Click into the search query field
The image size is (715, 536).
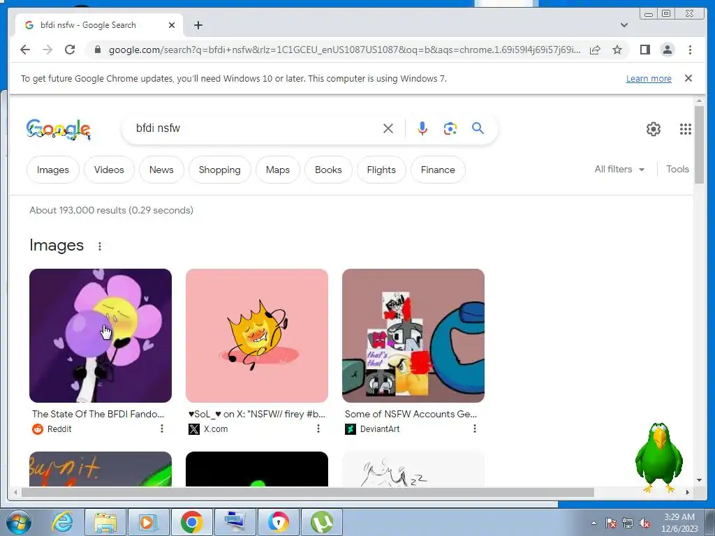pyautogui.click(x=256, y=128)
